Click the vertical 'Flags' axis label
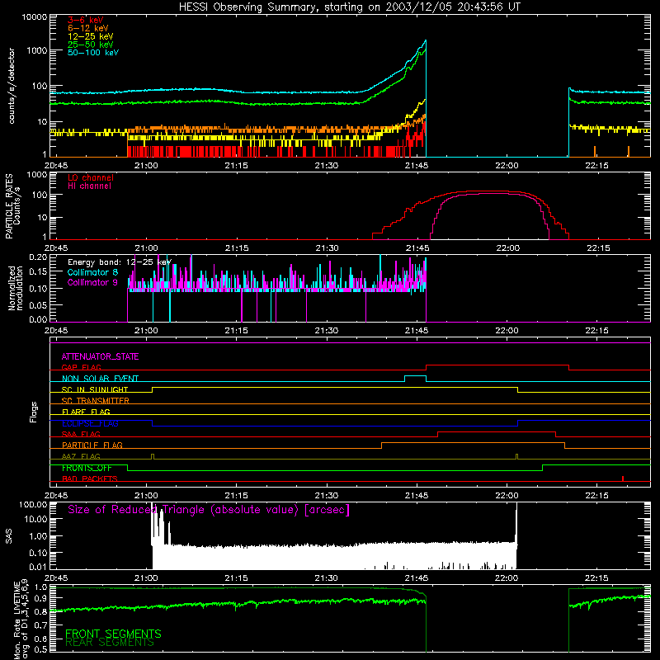 [x=33, y=412]
